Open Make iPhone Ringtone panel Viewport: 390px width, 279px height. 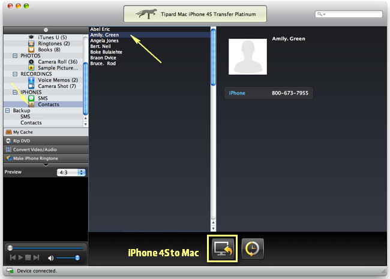click(46, 158)
